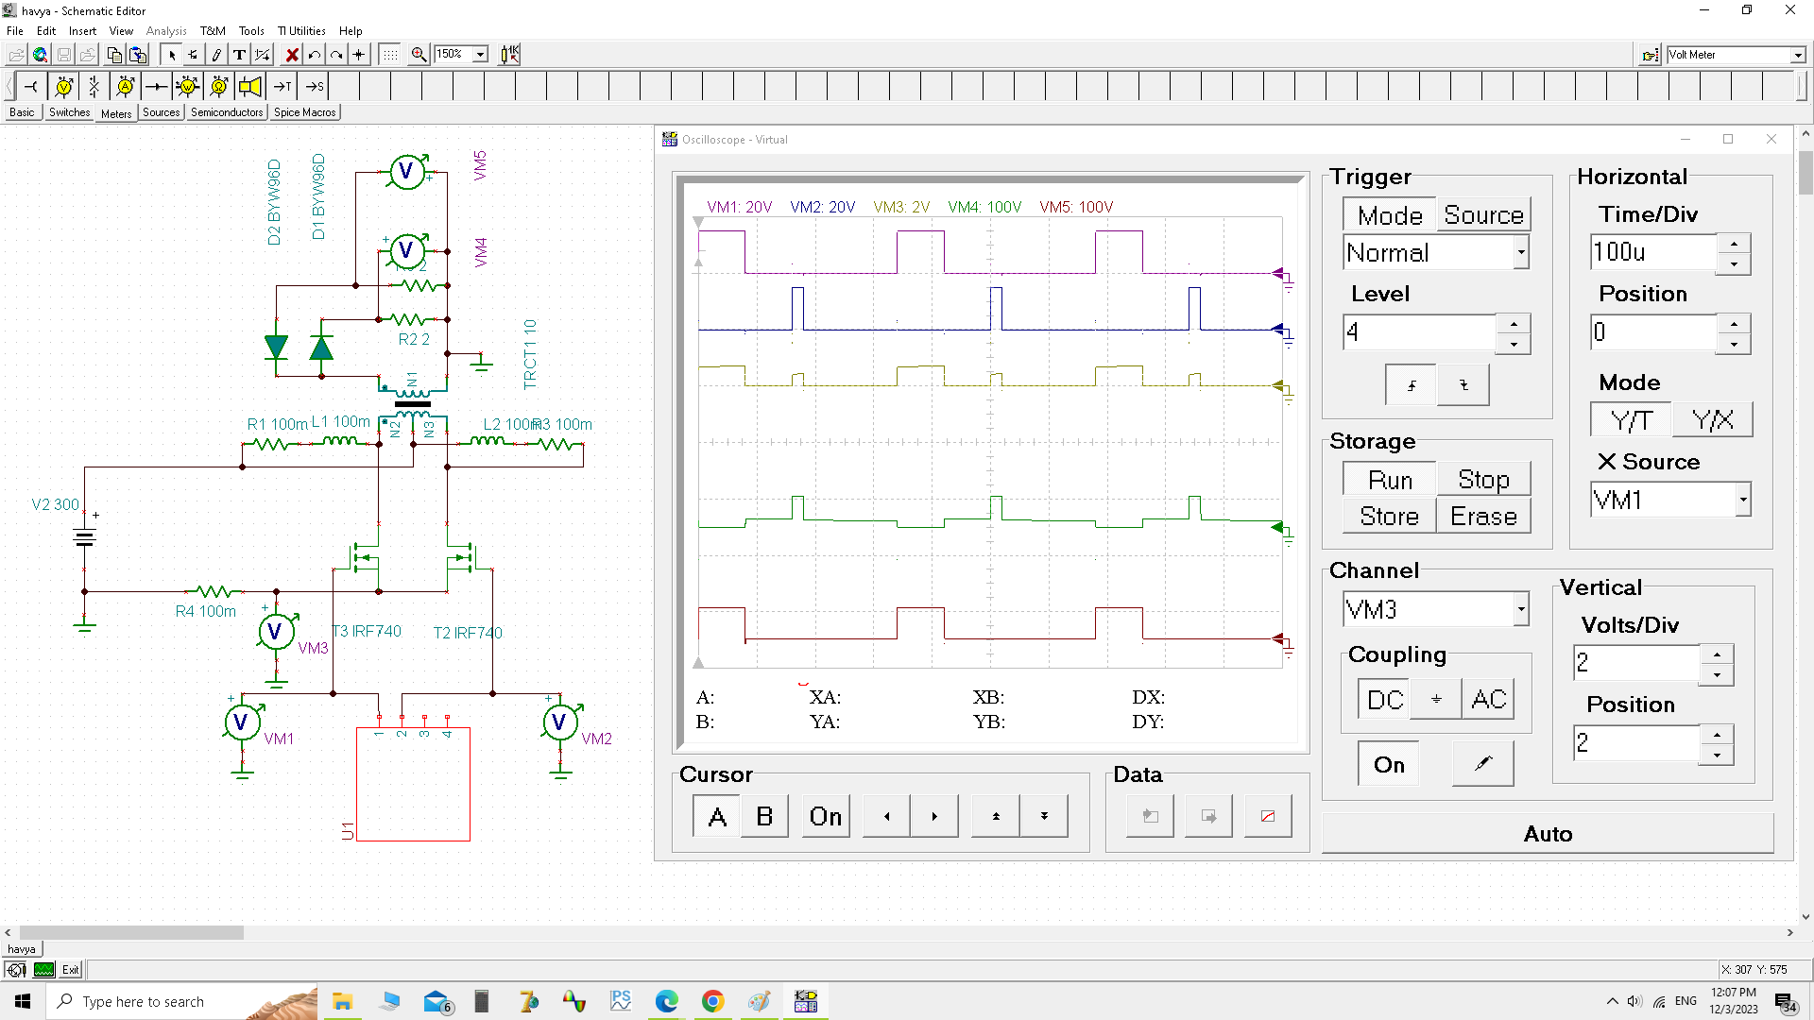Image resolution: width=1814 pixels, height=1020 pixels.
Task: Open the 150% zoom dropdown
Action: pos(480,55)
